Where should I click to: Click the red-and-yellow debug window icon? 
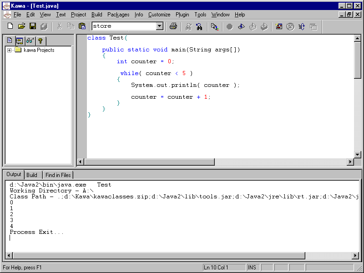pos(279,27)
